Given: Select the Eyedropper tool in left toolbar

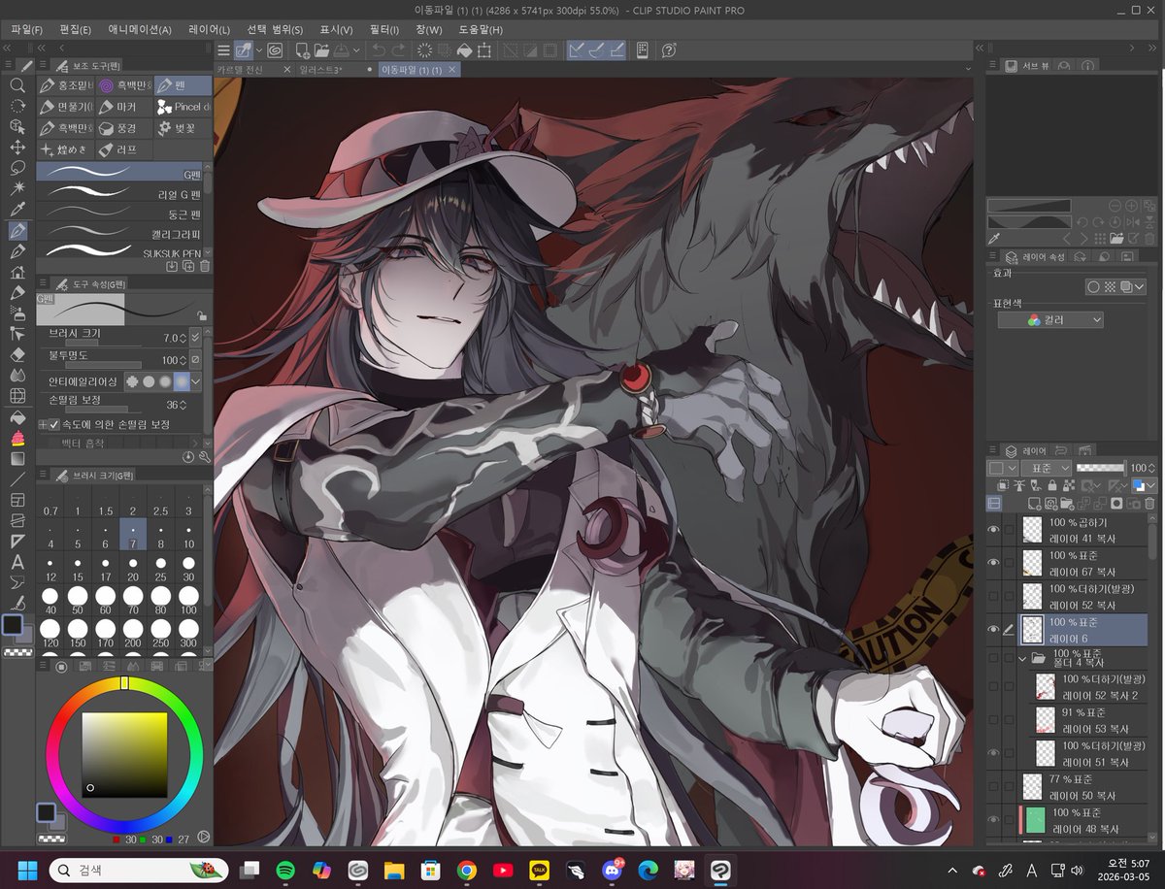Looking at the screenshot, I should (x=17, y=210).
